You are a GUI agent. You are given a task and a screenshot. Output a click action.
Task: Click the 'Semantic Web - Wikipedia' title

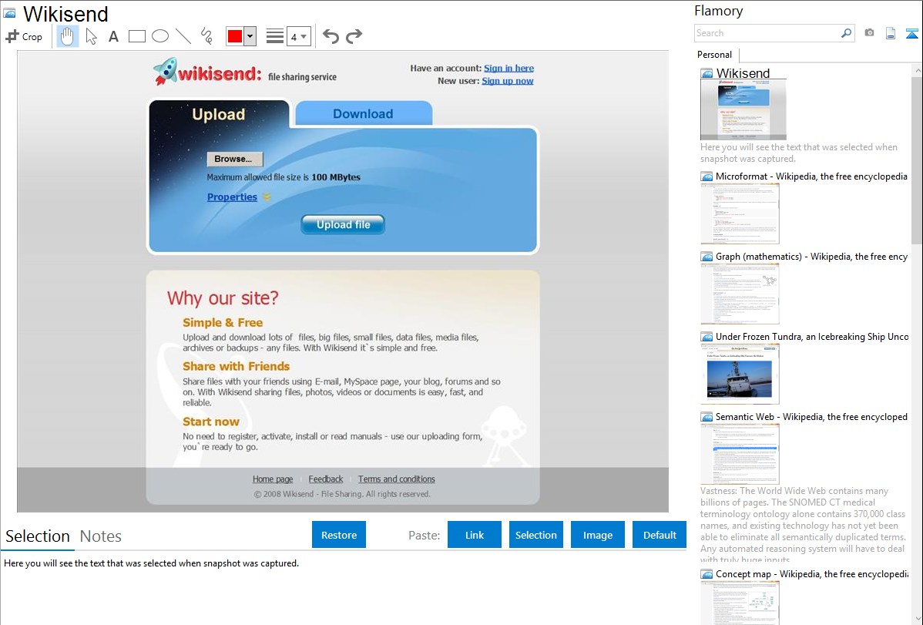(x=811, y=417)
